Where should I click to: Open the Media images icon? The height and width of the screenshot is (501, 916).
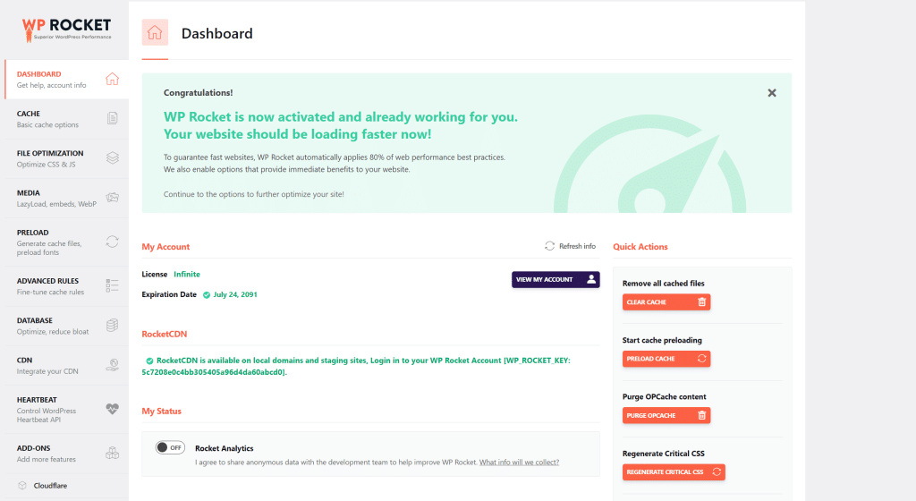pos(112,197)
